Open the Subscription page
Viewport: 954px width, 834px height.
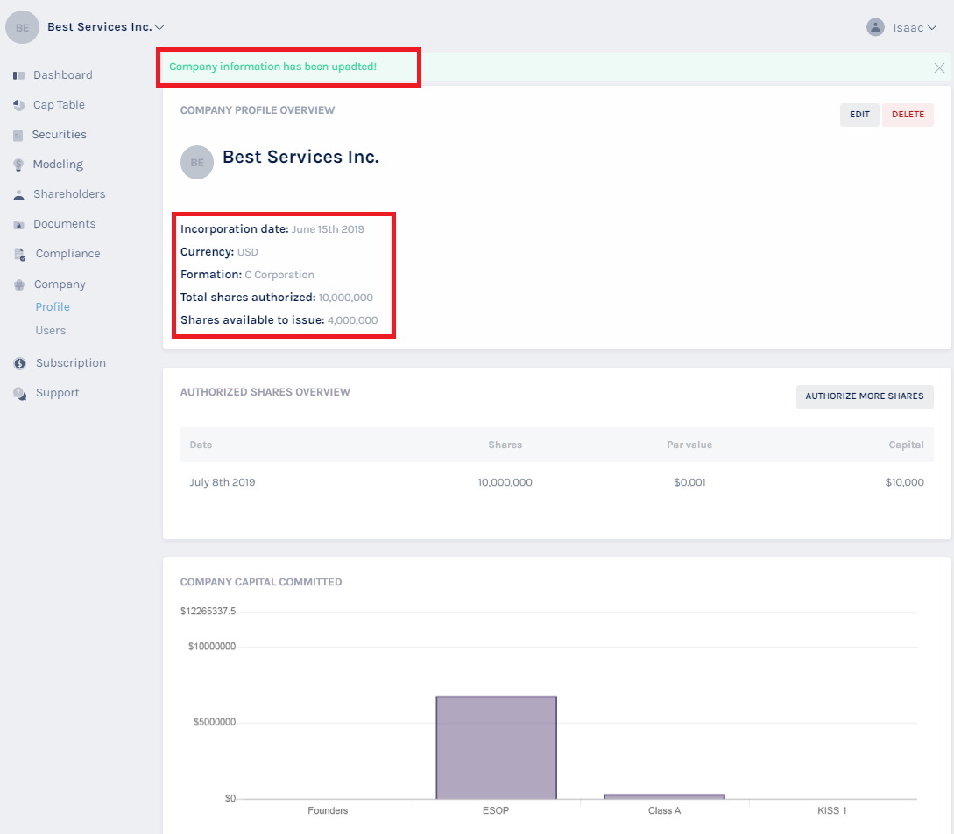point(71,363)
